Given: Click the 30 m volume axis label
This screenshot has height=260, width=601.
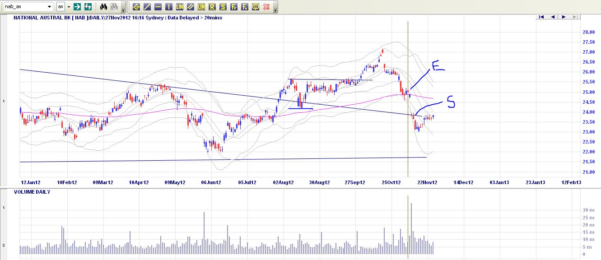Looking at the screenshot, I should coord(588,210).
